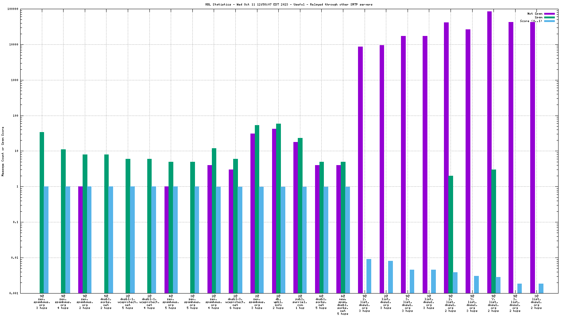Click the 'db.wpbl.info 2 hops' axis label
The height and width of the screenshot is (317, 564).
[278, 302]
